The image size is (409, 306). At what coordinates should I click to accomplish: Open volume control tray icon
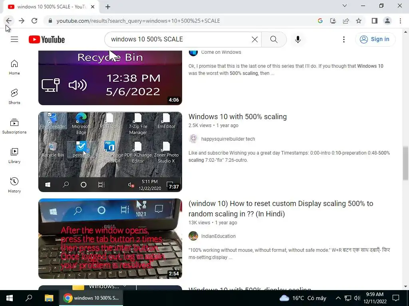(x=357, y=298)
